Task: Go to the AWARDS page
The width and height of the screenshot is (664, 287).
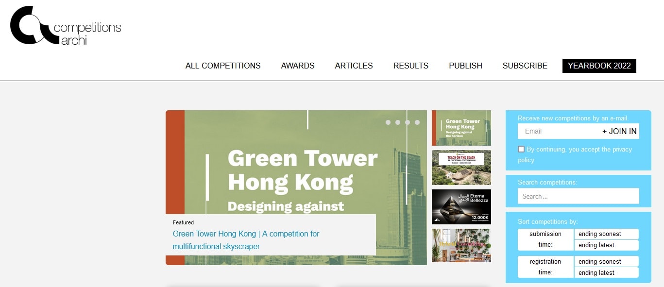Action: click(x=298, y=66)
